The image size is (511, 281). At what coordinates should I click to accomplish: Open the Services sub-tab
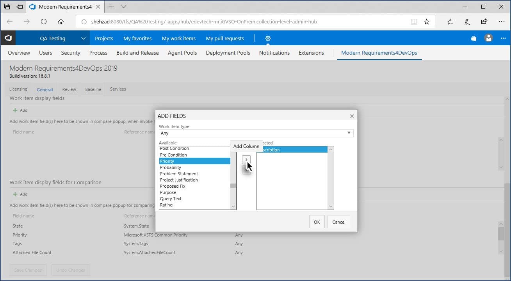(118, 89)
